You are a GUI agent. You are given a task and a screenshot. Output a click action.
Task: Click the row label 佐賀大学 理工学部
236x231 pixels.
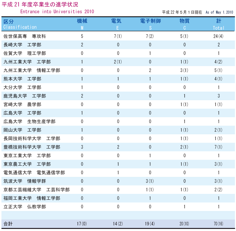coord(25,53)
